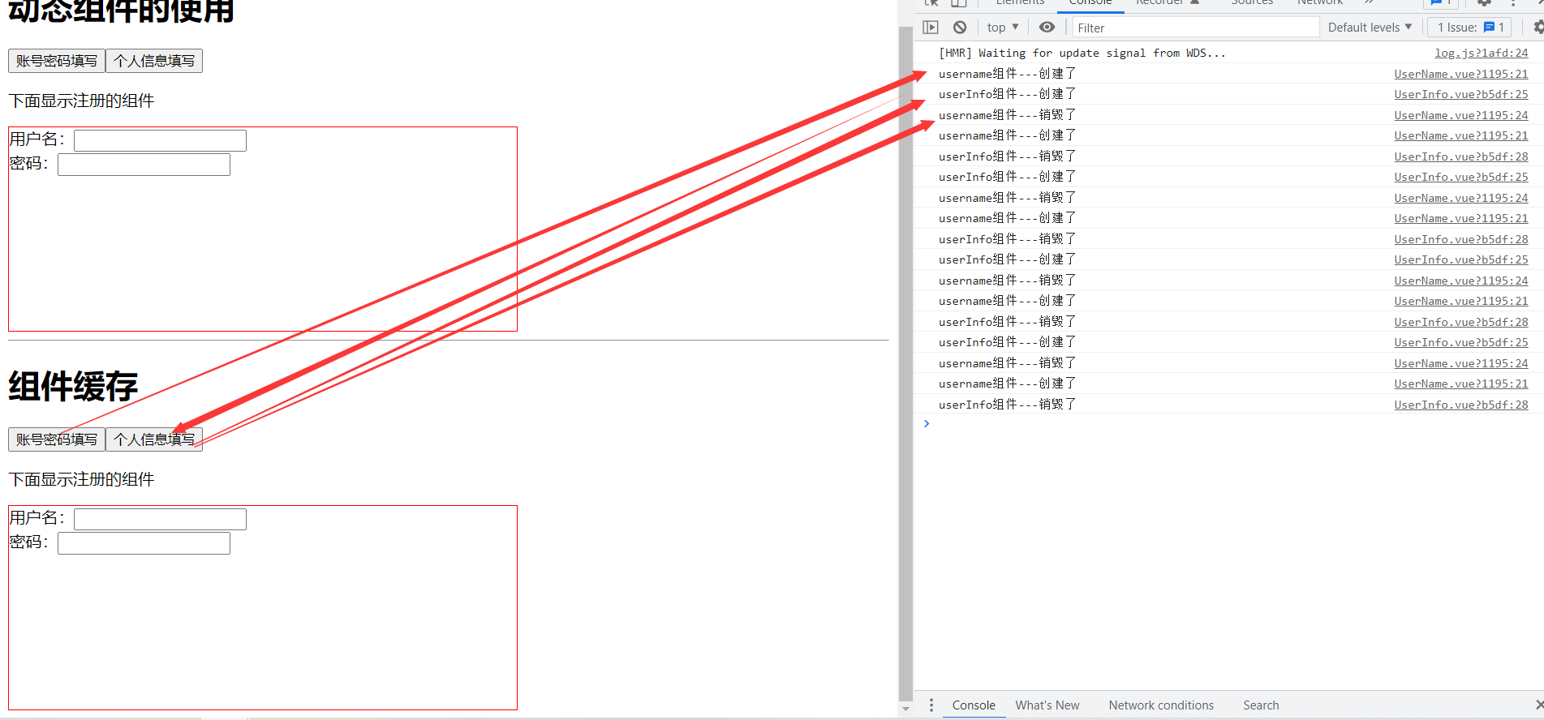
Task: Open the last UserInfo.vue?b5df:28 link
Action: click(x=1460, y=405)
